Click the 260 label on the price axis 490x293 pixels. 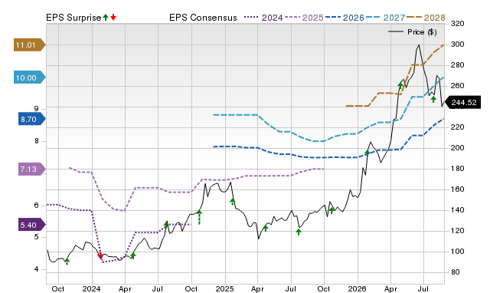(457, 85)
